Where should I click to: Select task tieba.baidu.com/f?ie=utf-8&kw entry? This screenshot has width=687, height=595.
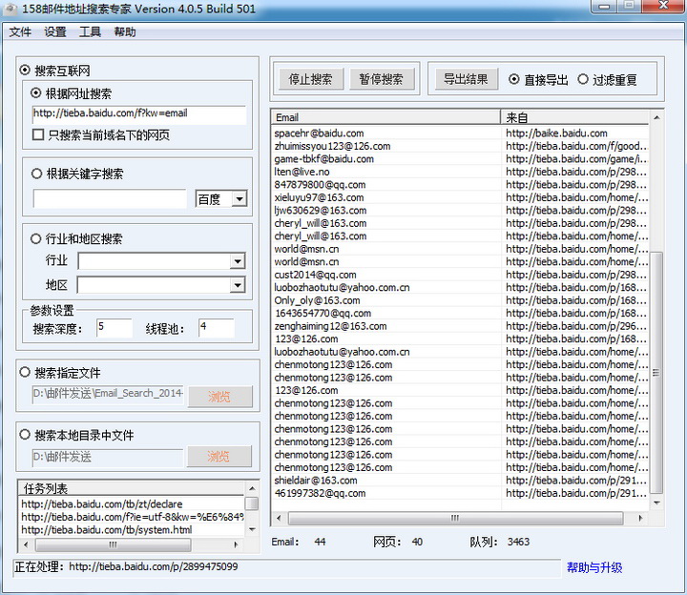coord(133,517)
